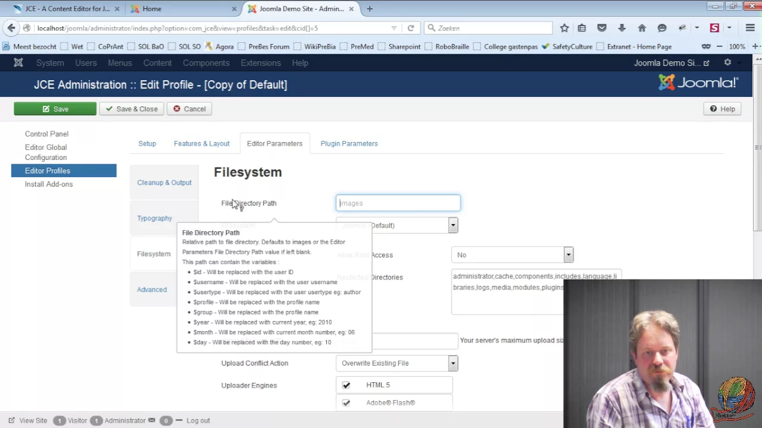This screenshot has width=762, height=428.
Task: Click the Help question mark button
Action: [722, 109]
